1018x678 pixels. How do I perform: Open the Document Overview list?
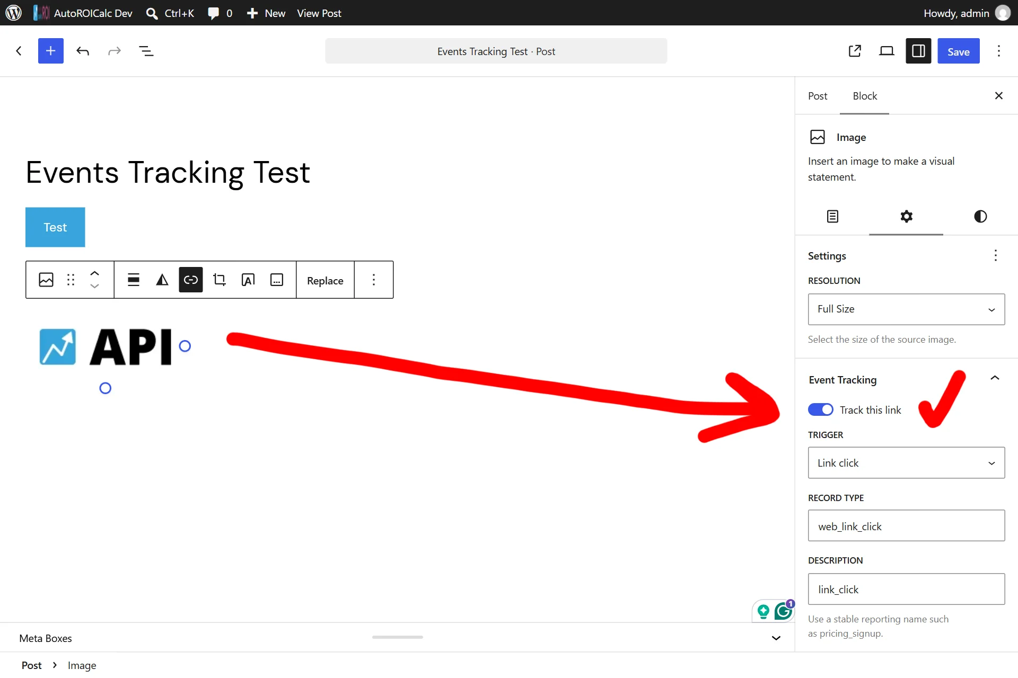(146, 51)
